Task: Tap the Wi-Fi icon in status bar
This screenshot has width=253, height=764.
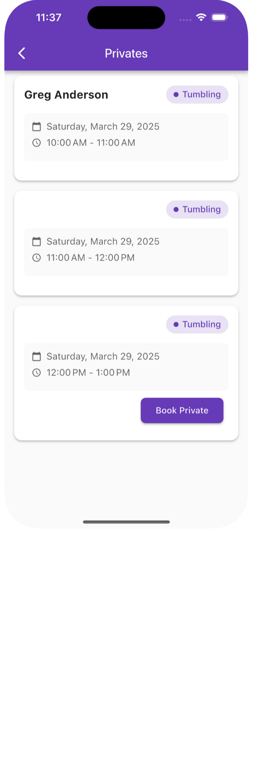Action: 201,17
